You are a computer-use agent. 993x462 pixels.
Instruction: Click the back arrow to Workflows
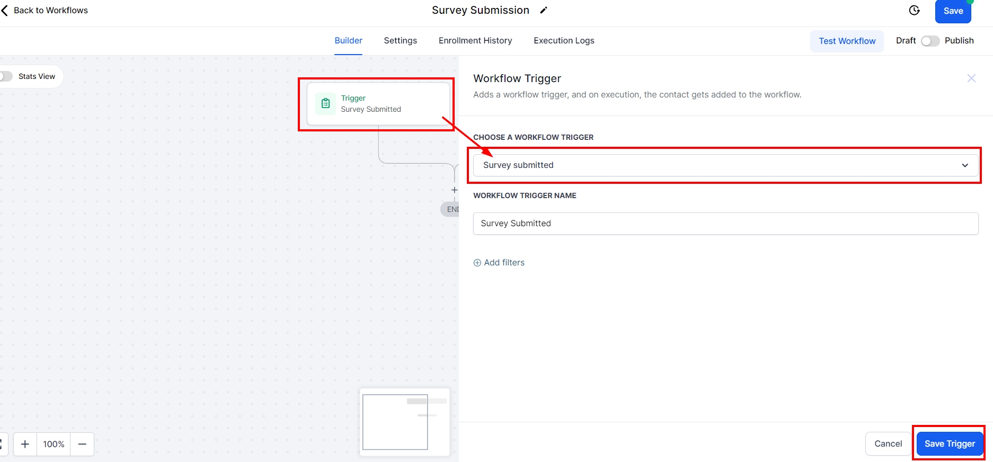pos(5,11)
